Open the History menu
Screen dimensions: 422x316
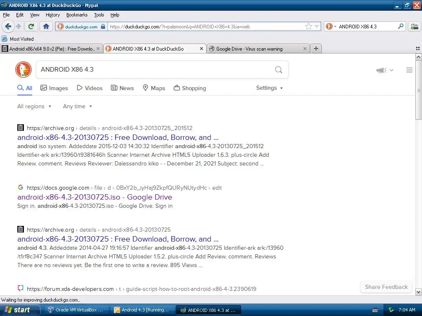(x=52, y=15)
